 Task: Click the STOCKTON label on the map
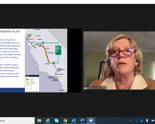[x=38, y=36]
